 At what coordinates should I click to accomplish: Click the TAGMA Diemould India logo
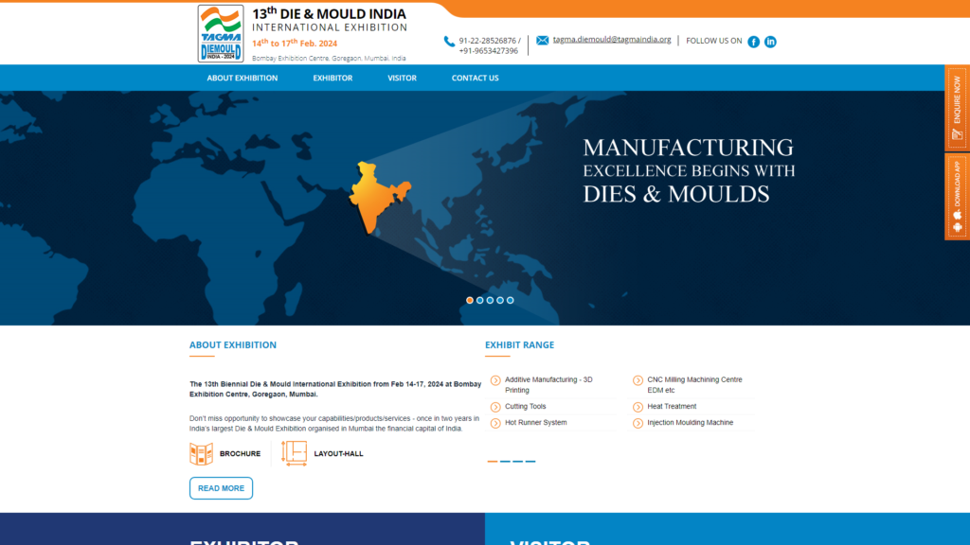[220, 33]
